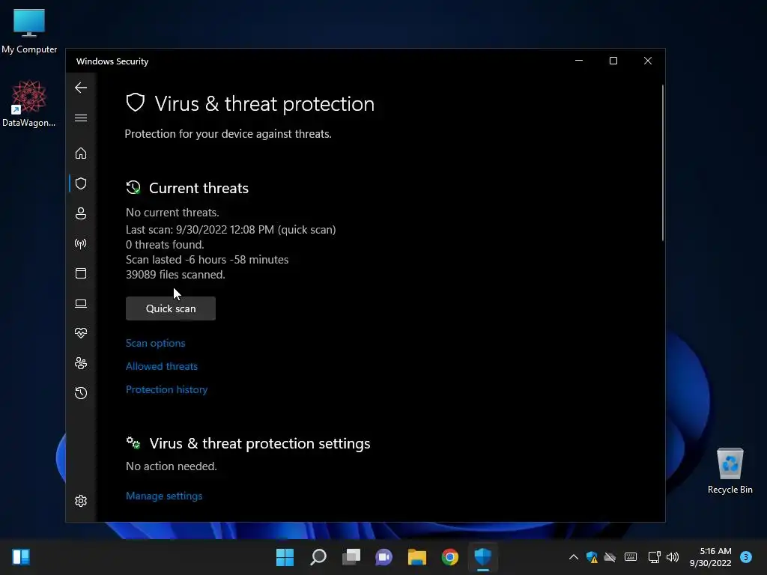This screenshot has height=575, width=767.
Task: Open Device performance & health heart icon
Action: coord(81,333)
